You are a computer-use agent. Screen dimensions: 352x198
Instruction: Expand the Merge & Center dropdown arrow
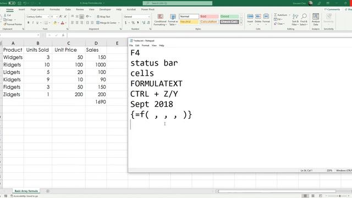(119, 23)
